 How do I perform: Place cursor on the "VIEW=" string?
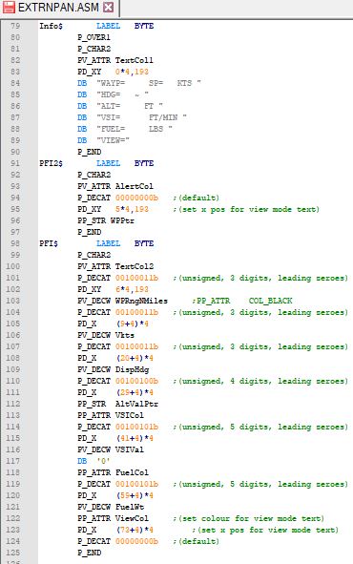[113, 140]
